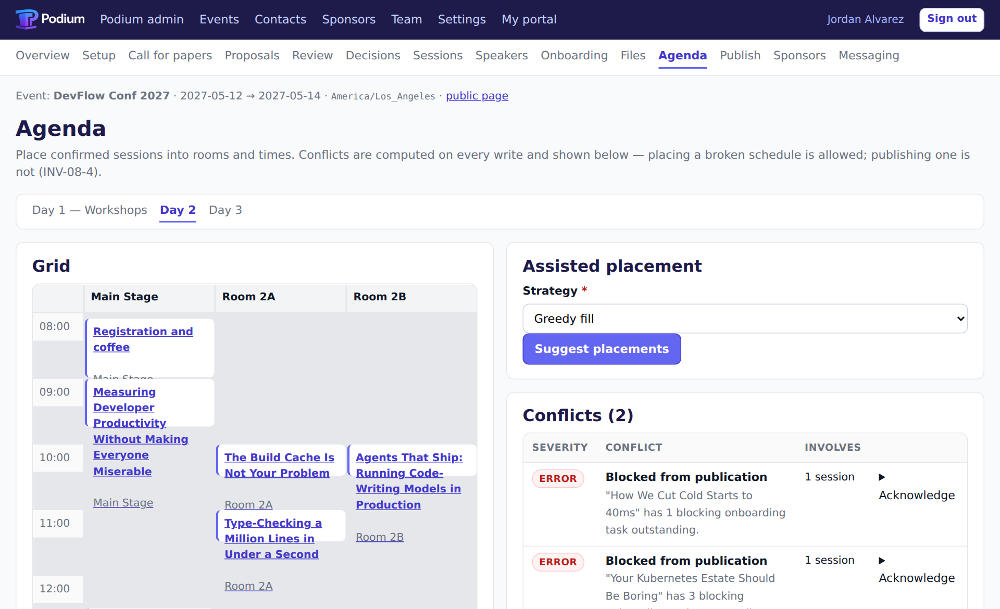This screenshot has height=609, width=1000.
Task: Expand Acknowledge for Kubernetes Estate conflict
Action: (917, 569)
